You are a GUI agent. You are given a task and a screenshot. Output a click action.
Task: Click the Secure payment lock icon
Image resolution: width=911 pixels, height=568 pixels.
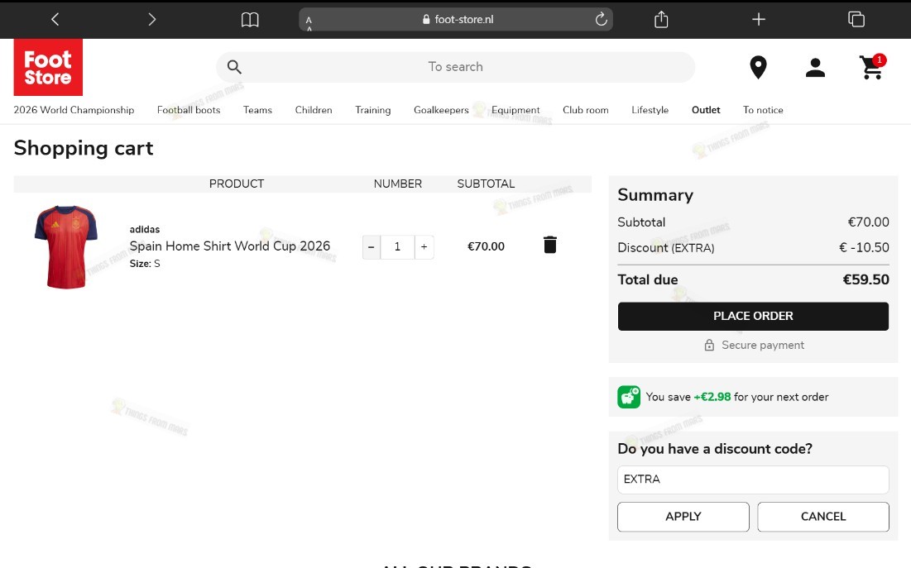coord(709,345)
